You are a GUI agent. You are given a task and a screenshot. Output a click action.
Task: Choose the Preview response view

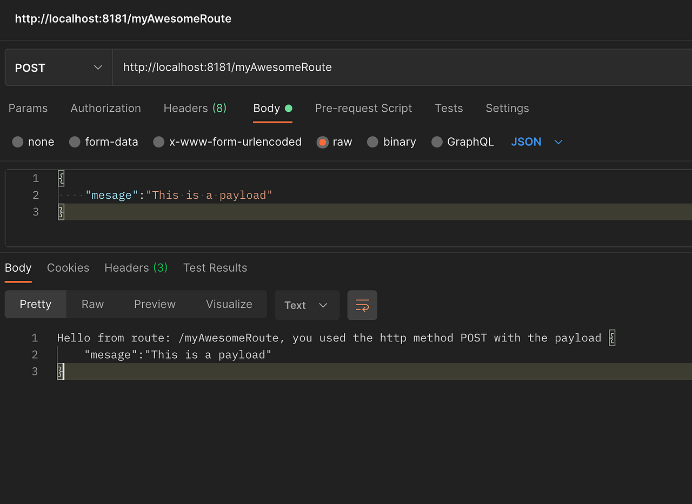click(x=155, y=304)
